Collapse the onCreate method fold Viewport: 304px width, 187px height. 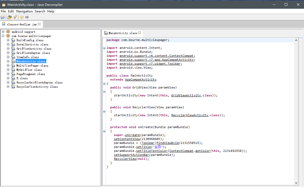coord(104,131)
